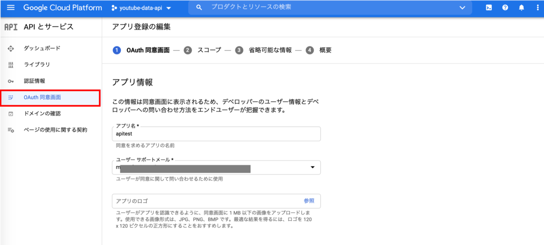Click the アプリのロゴ upload field

click(x=216, y=201)
